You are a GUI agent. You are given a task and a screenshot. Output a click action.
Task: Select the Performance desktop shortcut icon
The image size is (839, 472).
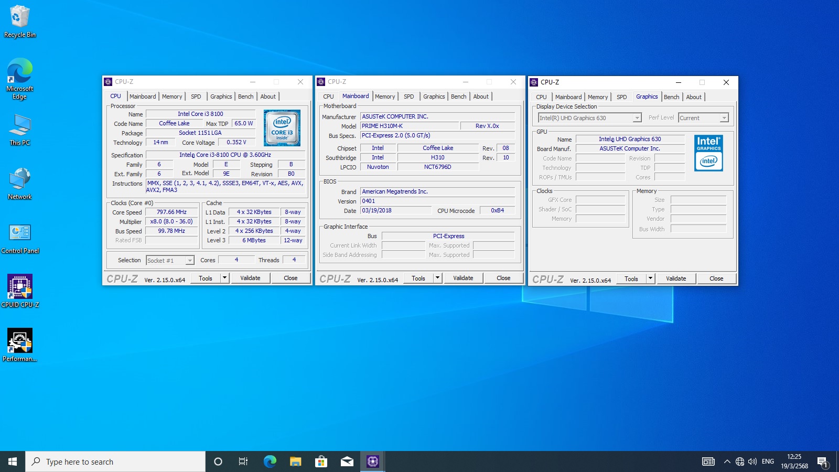(20, 345)
